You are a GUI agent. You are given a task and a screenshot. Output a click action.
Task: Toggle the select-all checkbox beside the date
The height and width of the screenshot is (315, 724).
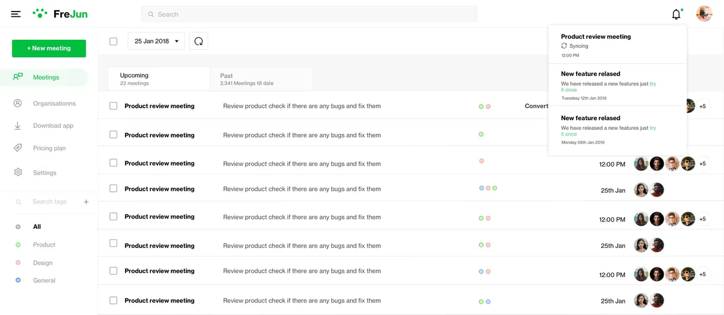click(x=113, y=42)
